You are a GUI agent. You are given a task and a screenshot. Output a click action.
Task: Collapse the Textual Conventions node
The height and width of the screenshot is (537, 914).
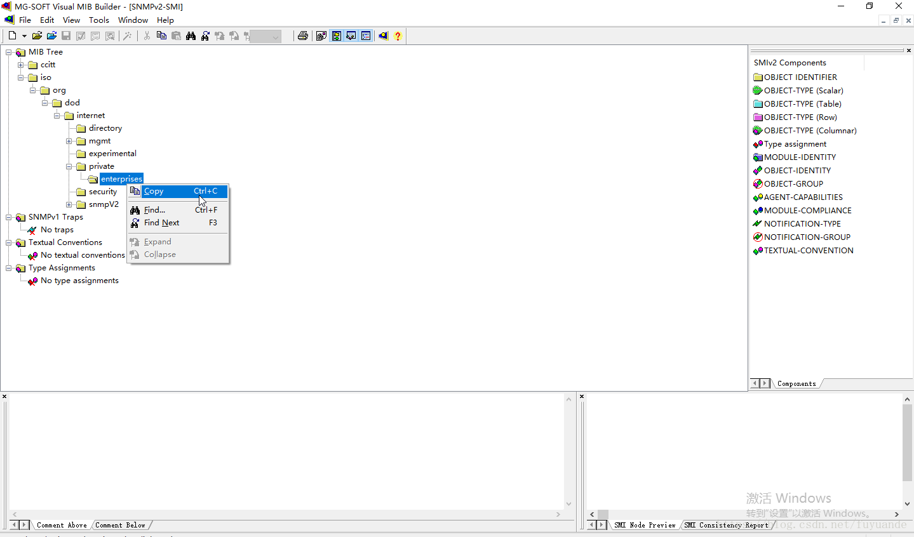point(9,242)
